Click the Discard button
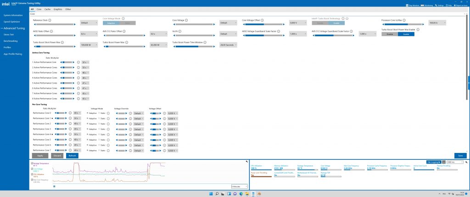Screen dimensions: 470x197 tap(57, 156)
